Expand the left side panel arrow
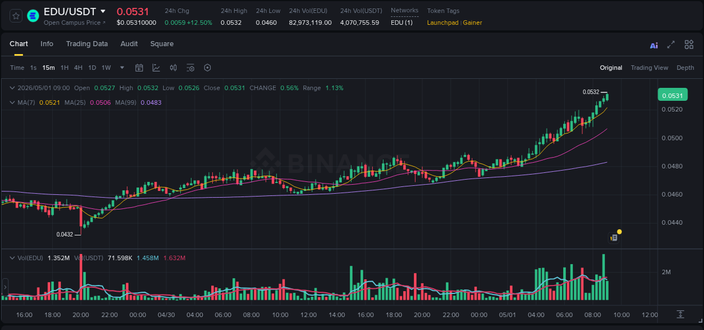Viewport: 704px width, 330px height. [x=5, y=287]
